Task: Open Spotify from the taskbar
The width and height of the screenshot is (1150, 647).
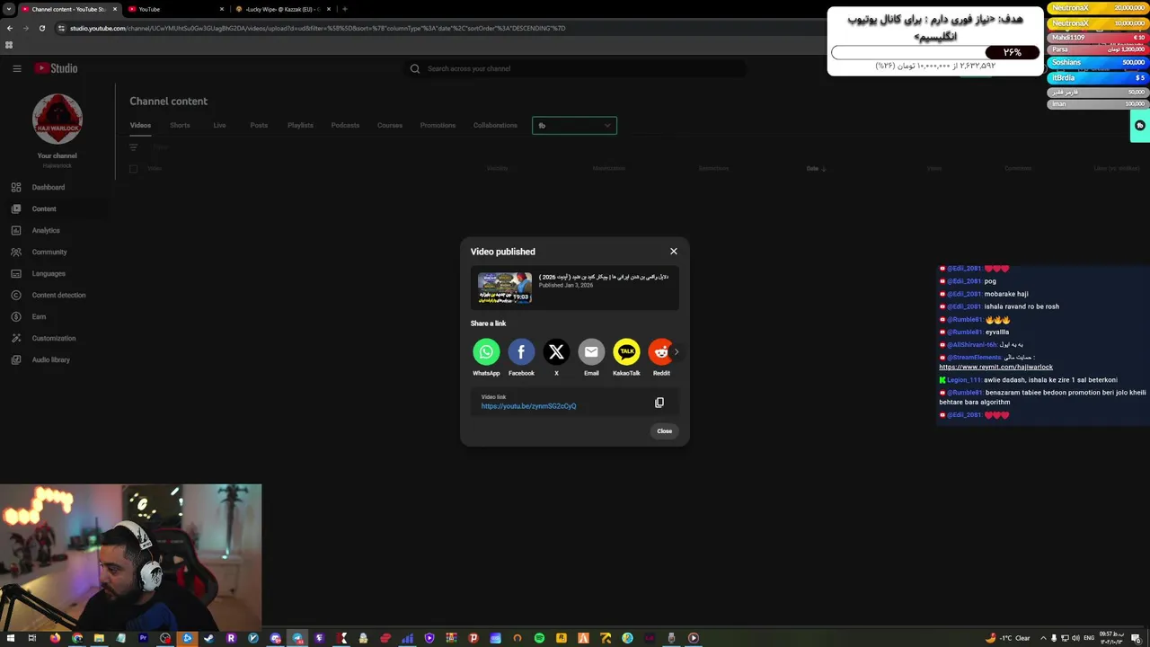Action: 539,638
